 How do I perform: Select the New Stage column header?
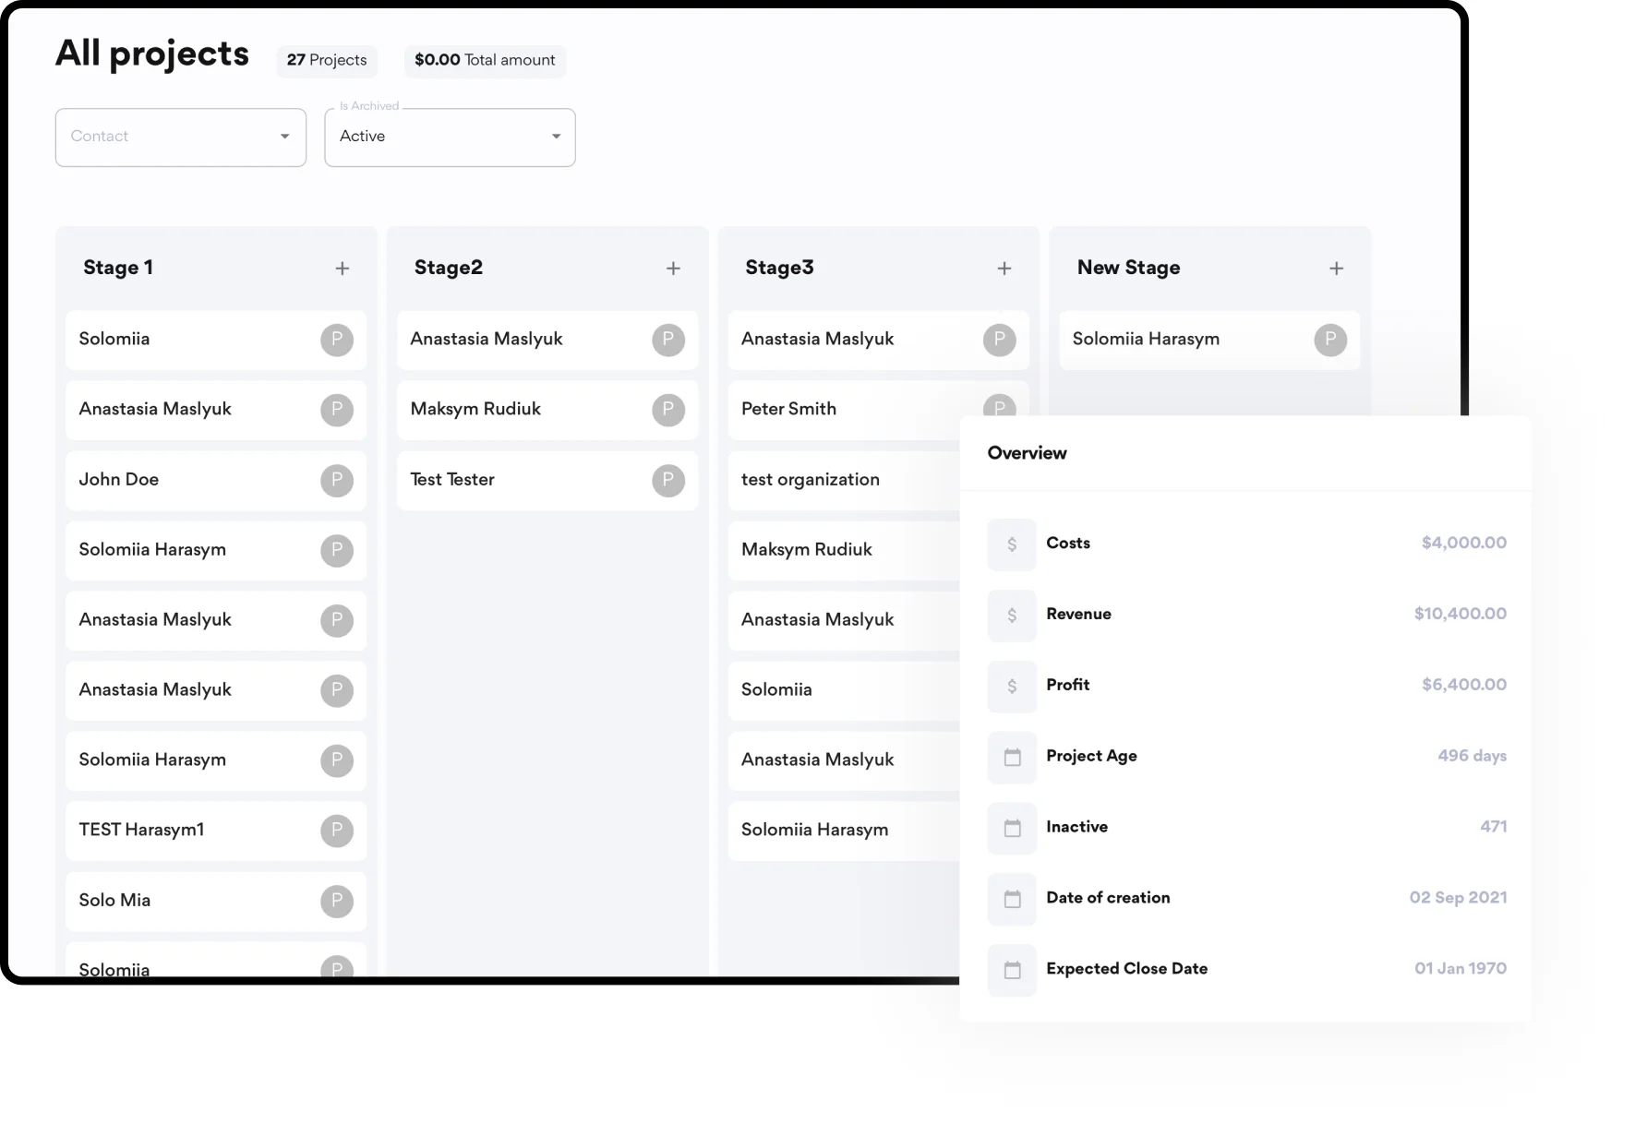[x=1128, y=268]
